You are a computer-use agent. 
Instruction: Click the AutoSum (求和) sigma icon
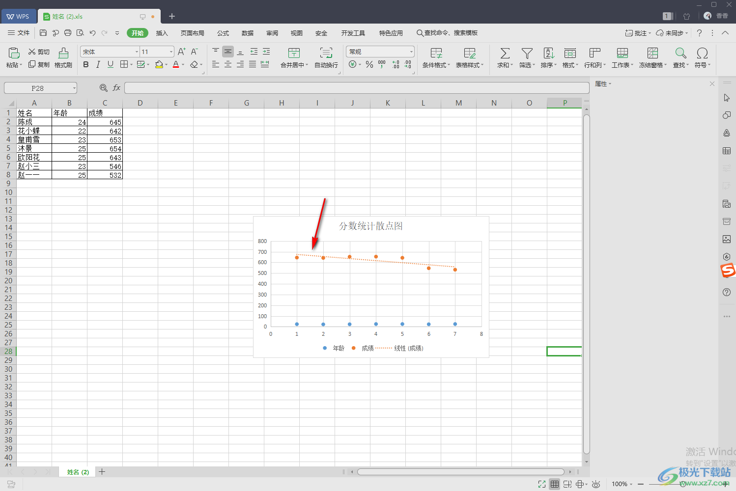click(x=505, y=53)
